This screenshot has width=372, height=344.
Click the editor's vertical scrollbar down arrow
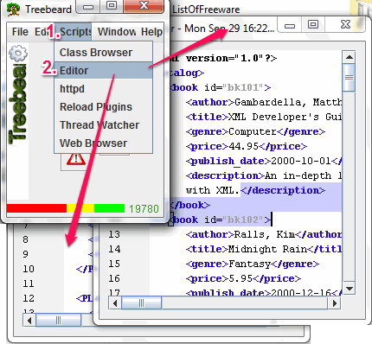tap(350, 289)
